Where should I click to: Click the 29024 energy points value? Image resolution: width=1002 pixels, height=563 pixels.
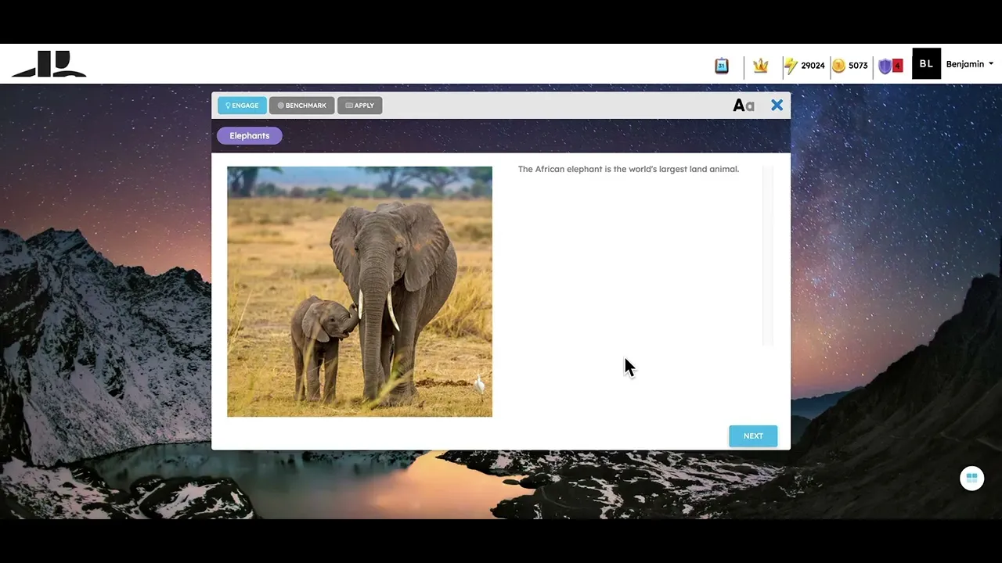pyautogui.click(x=813, y=66)
